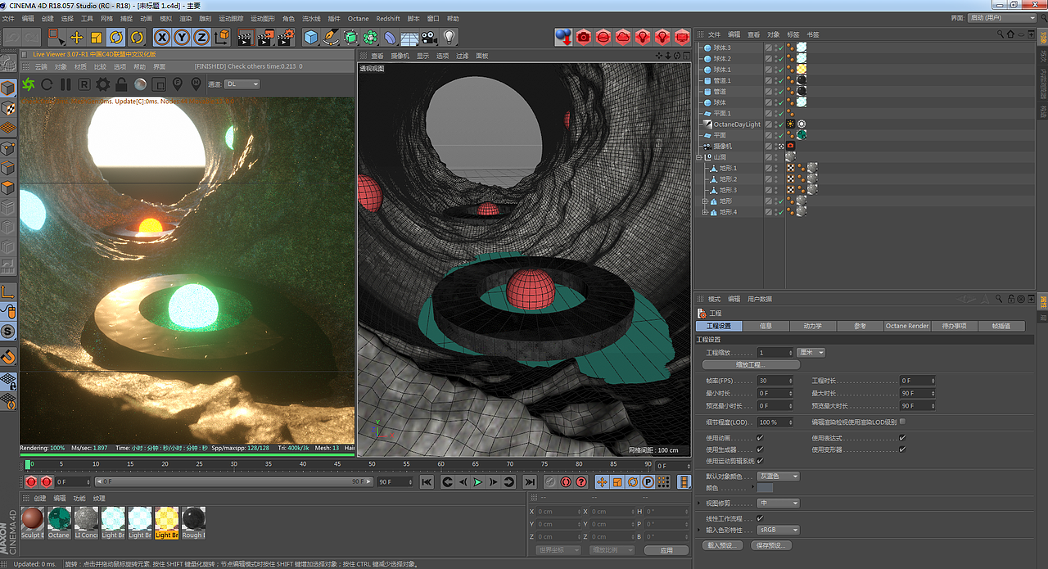The width and height of the screenshot is (1048, 569).
Task: Click frame 45 on the timeline ruler
Action: pyautogui.click(x=337, y=465)
